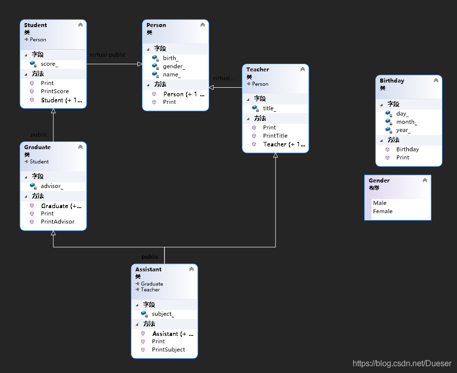Click the score_ field icon in Student
This screenshot has width=457, height=373.
pos(33,64)
